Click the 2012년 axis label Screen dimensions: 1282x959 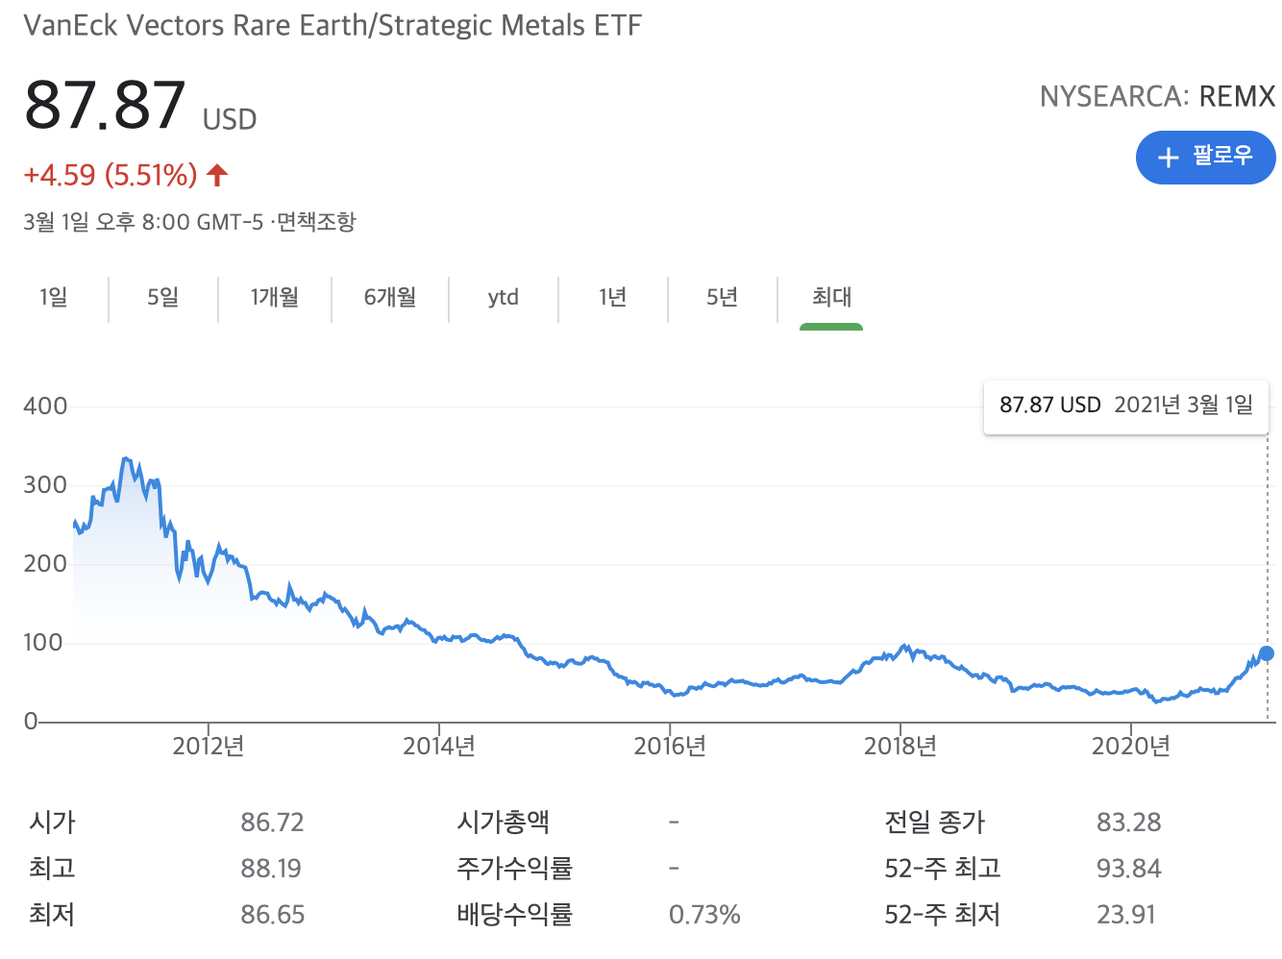(209, 747)
